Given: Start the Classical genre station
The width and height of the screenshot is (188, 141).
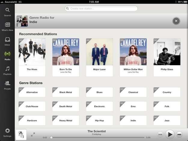Looking at the screenshot, I should pos(133,92).
